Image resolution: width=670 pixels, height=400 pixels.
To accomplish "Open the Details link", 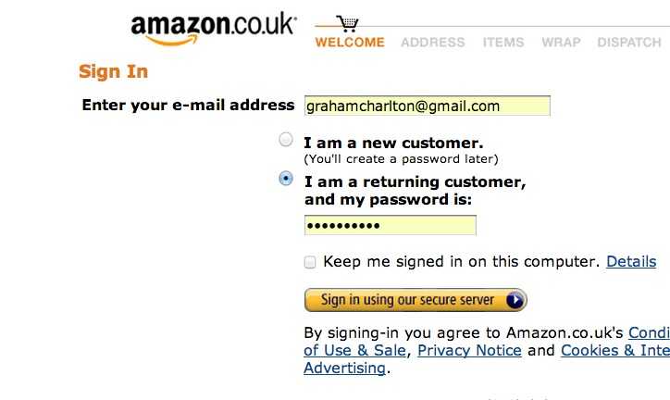I will point(631,262).
